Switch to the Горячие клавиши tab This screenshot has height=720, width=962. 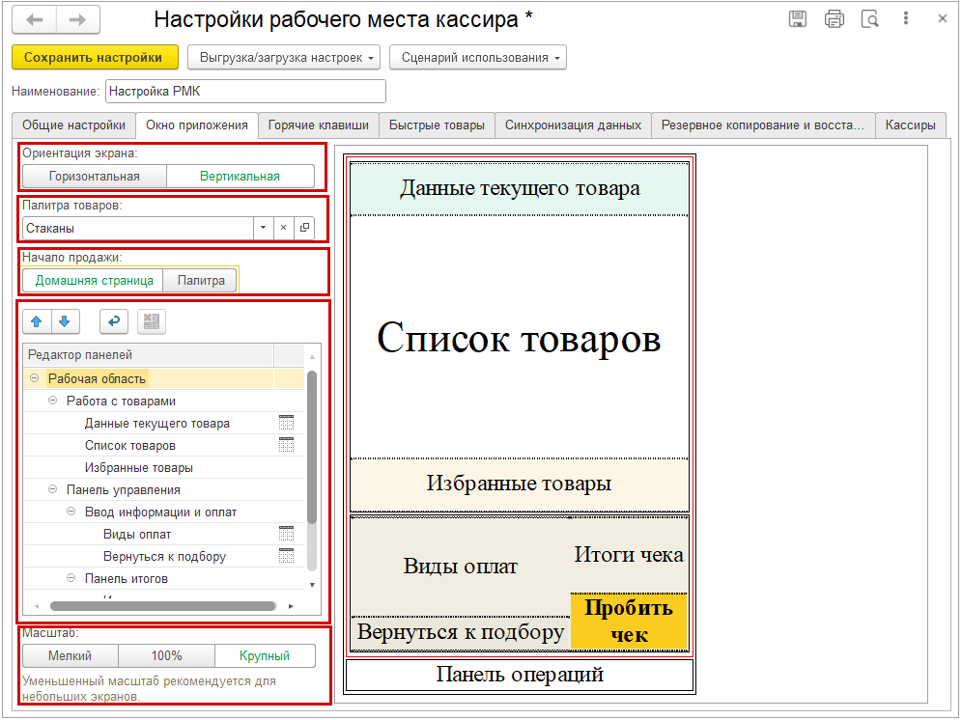[x=318, y=125]
